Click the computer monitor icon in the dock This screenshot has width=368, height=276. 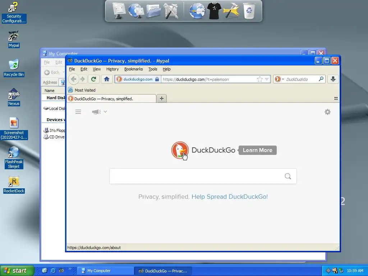click(x=119, y=10)
